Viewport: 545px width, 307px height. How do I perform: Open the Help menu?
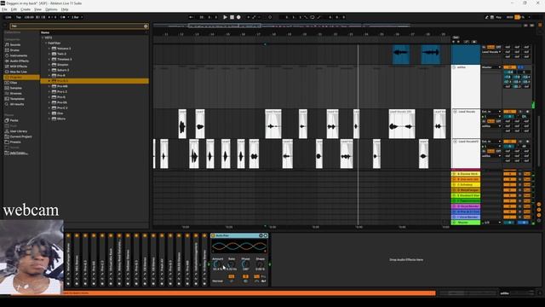65,9
